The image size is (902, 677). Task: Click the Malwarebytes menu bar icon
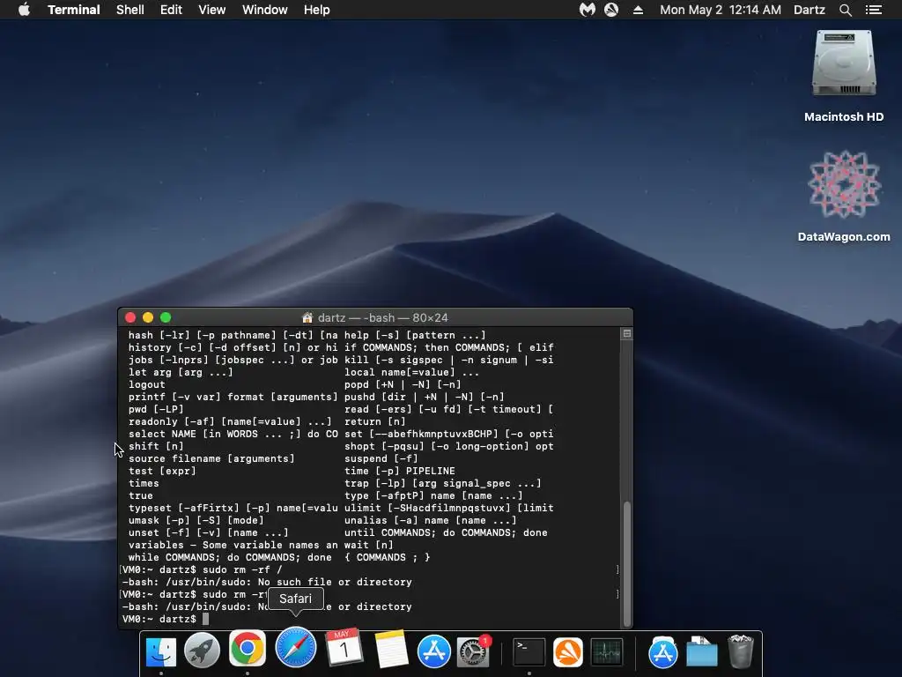pos(587,10)
